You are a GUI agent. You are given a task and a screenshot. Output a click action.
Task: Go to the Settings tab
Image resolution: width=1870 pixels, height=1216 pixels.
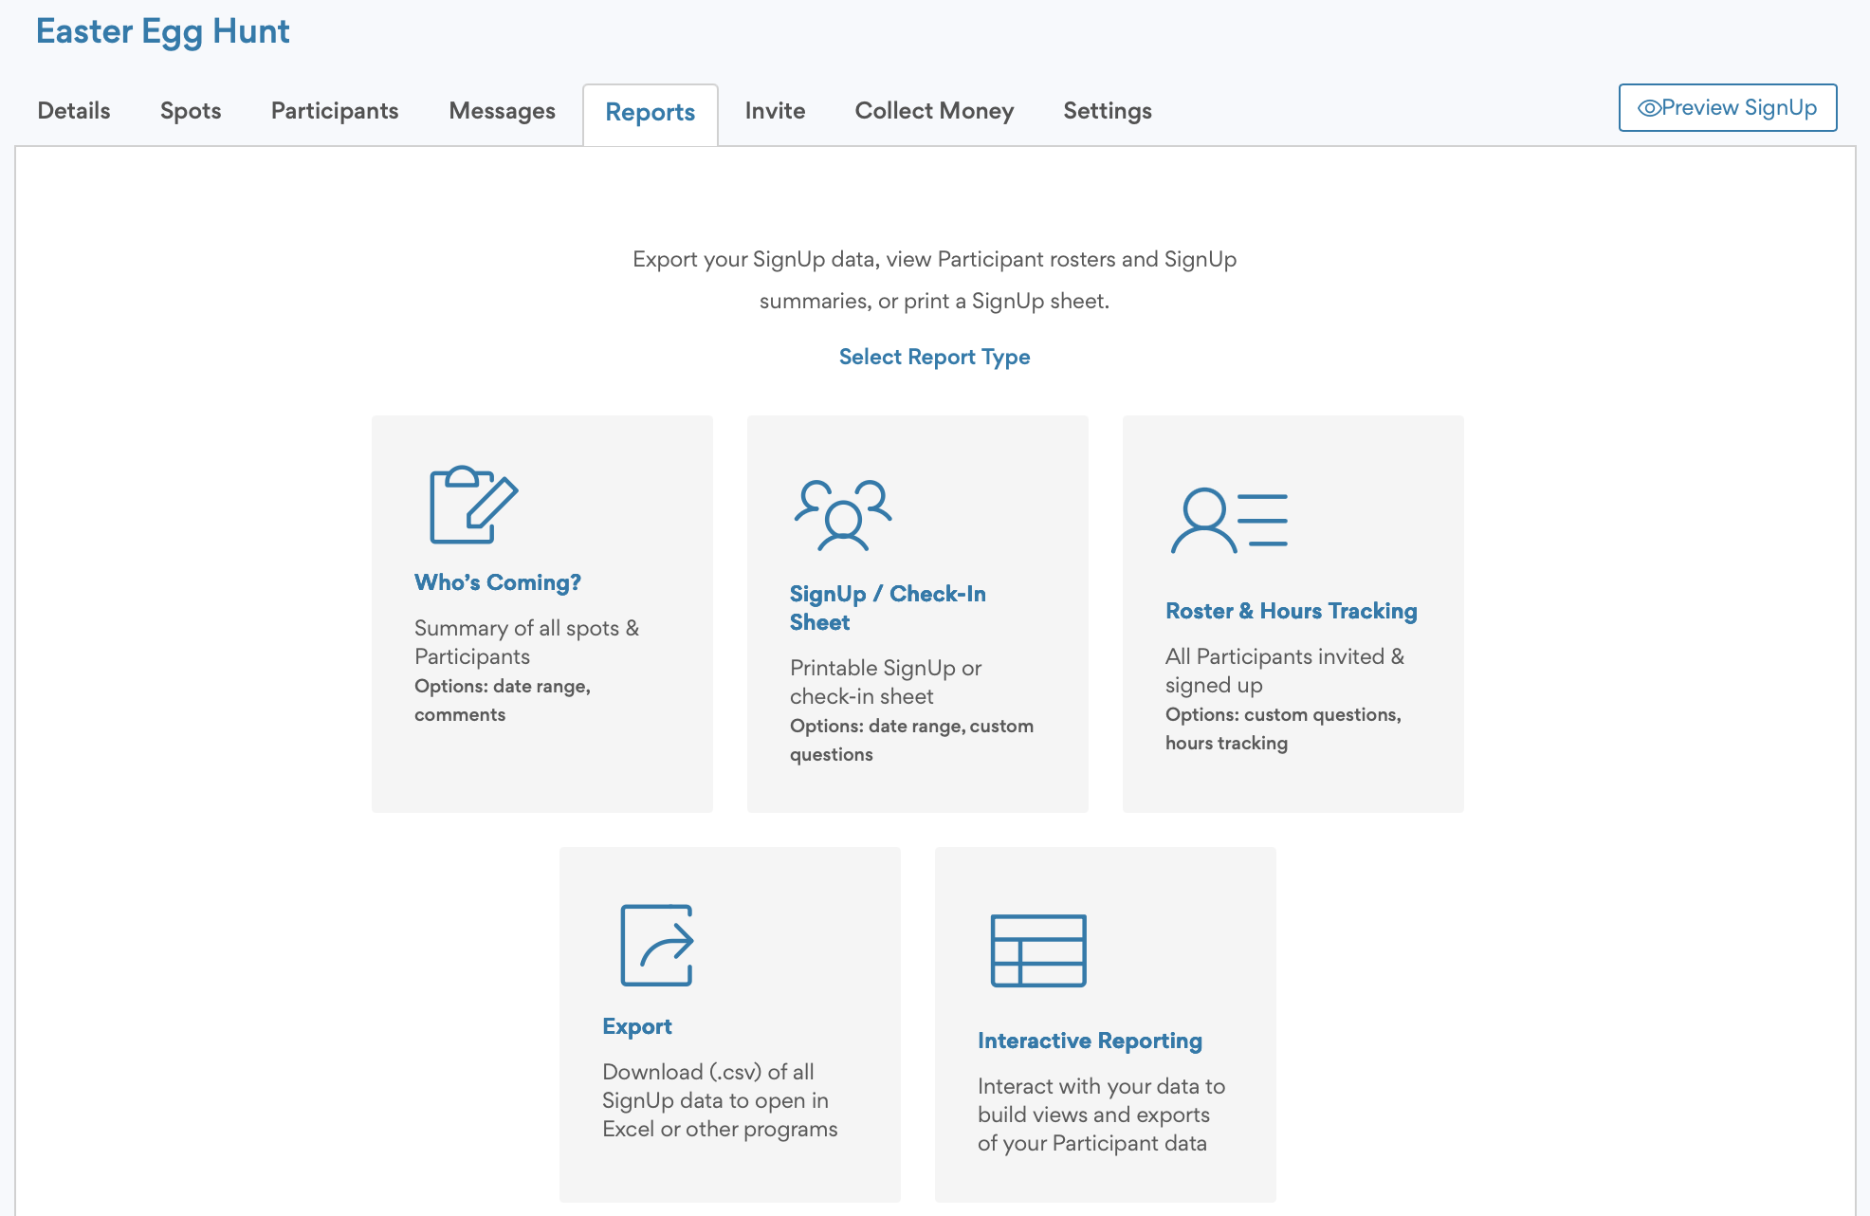[1107, 111]
